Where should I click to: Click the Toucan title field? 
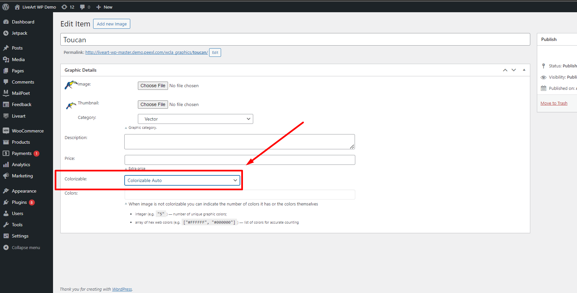tap(295, 40)
